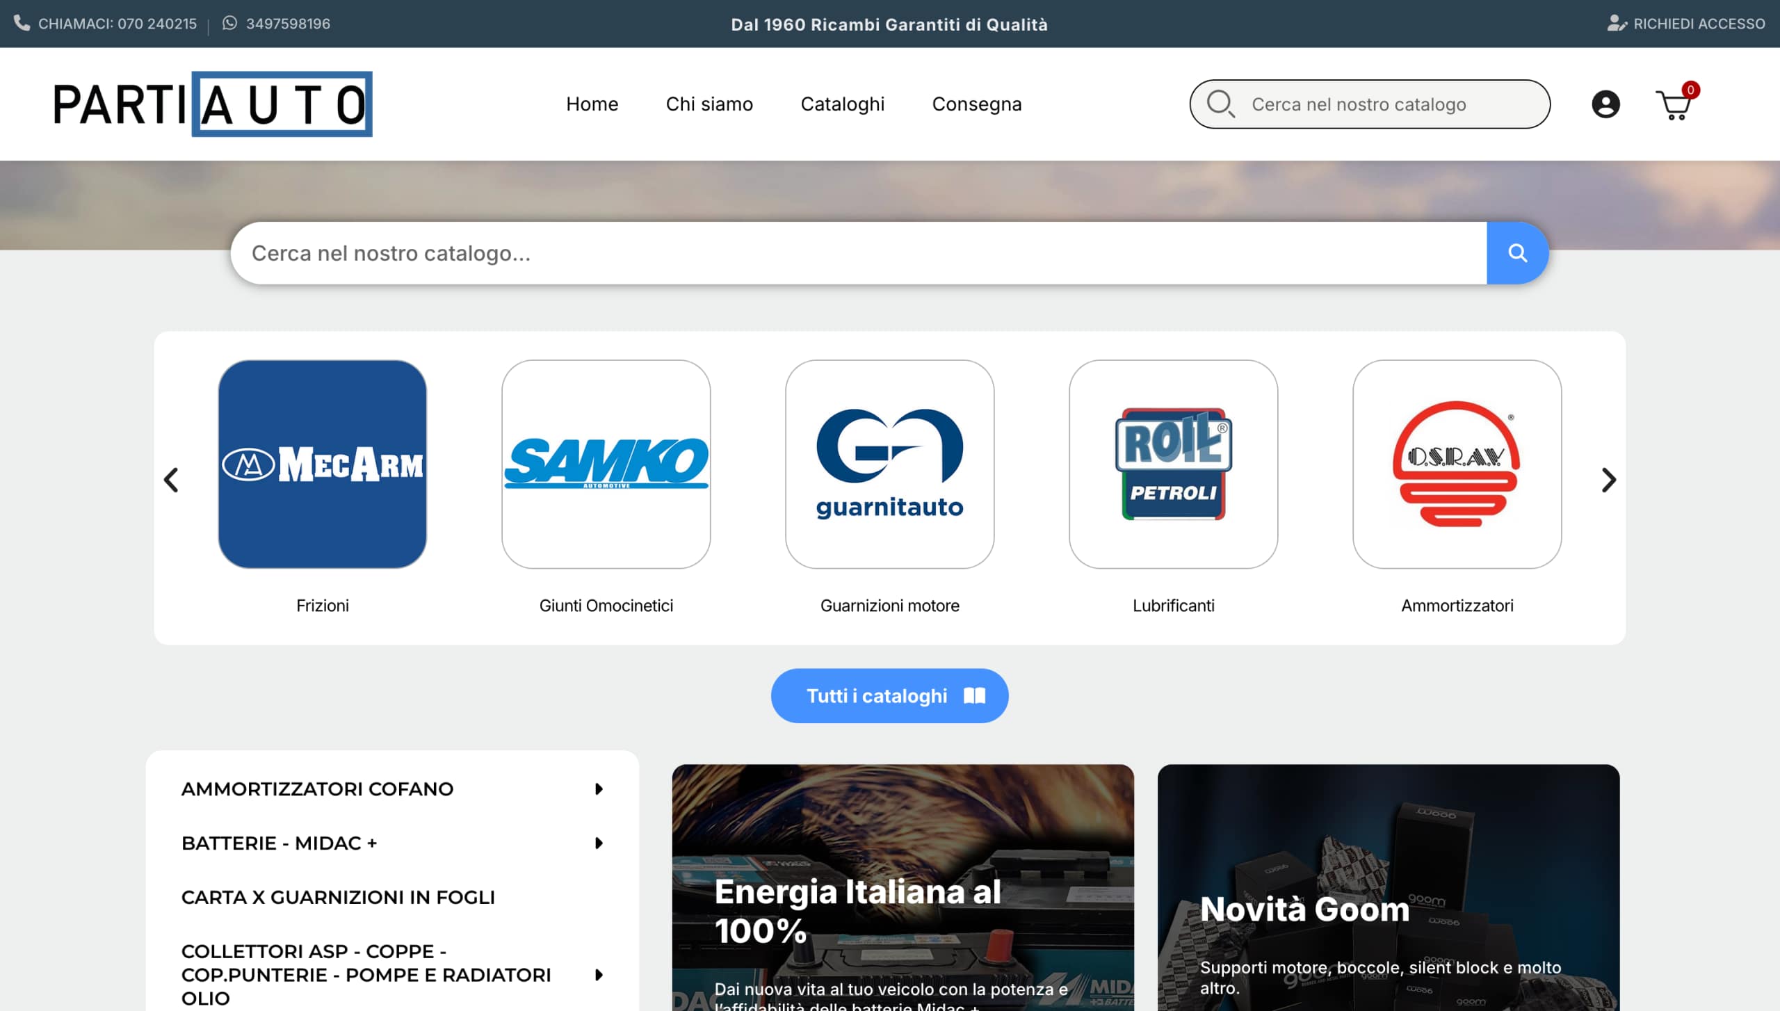
Task: Expand Collettori Asp - Coppe category arrow
Action: (x=599, y=974)
